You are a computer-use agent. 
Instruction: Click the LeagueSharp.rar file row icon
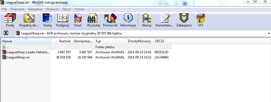(4, 57)
